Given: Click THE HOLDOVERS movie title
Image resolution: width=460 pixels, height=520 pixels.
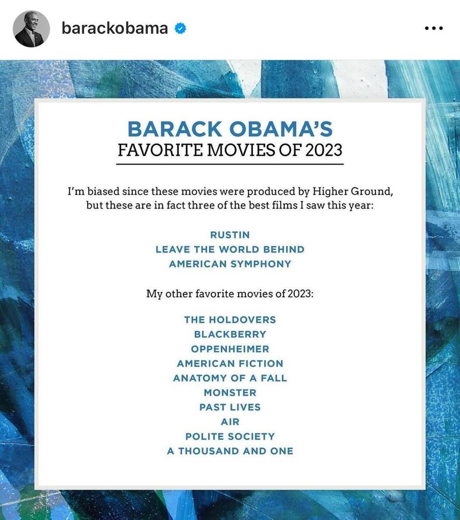Looking at the screenshot, I should point(230,320).
